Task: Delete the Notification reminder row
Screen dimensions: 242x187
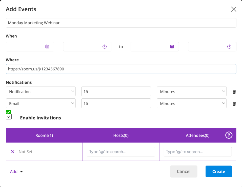Action: (x=234, y=92)
